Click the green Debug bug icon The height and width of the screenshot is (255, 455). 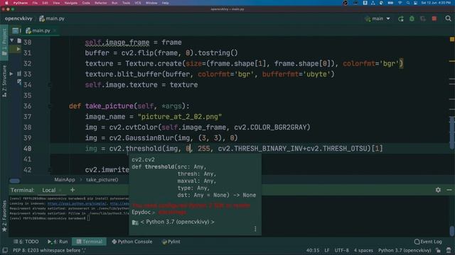[x=412, y=19]
